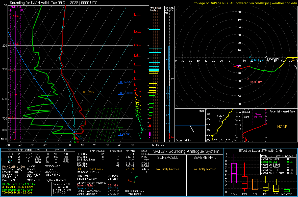This screenshot has width=298, height=197.
Task: Click the OMEGA label on the skew-T
Action: pyautogui.click(x=16, y=7)
